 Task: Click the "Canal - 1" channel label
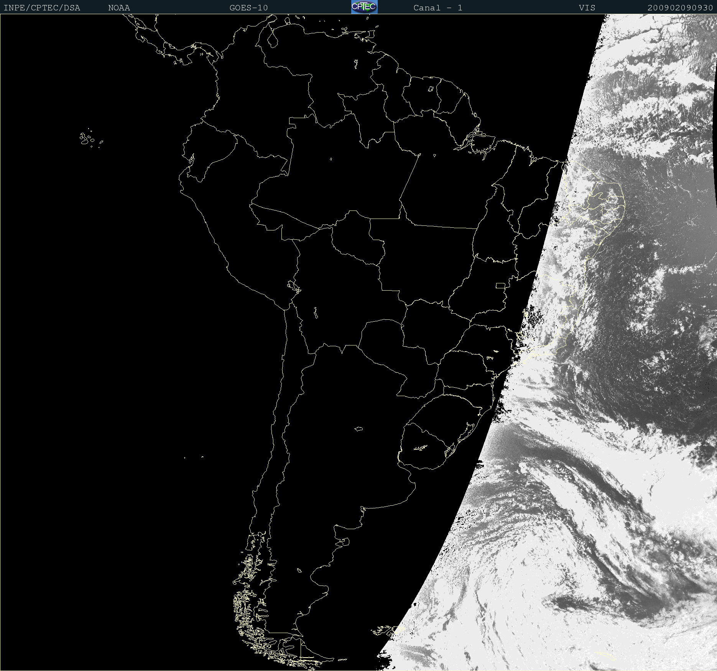(438, 8)
